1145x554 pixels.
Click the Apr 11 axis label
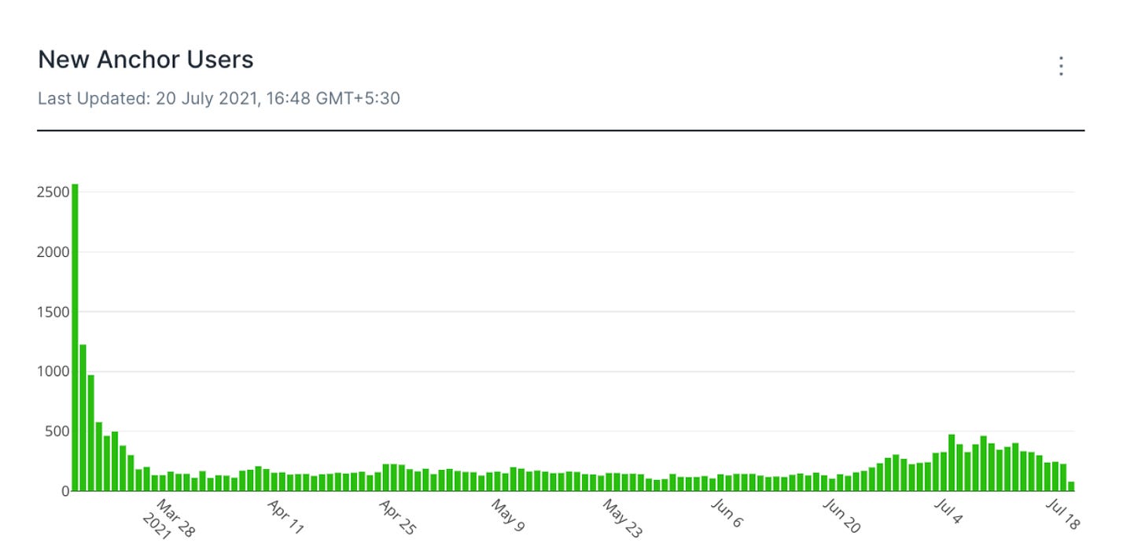point(285,516)
